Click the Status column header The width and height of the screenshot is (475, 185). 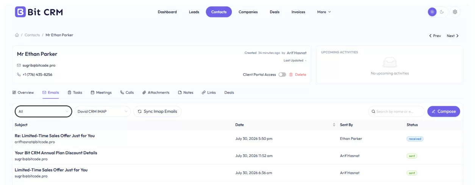(x=412, y=125)
